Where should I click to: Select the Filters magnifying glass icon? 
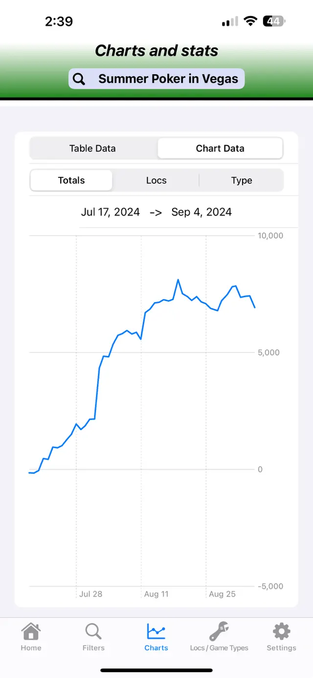click(x=93, y=632)
